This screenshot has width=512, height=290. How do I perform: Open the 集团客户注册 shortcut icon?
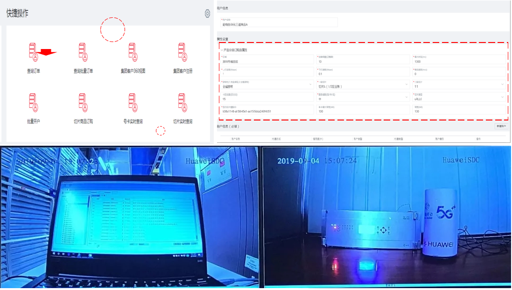click(x=182, y=52)
